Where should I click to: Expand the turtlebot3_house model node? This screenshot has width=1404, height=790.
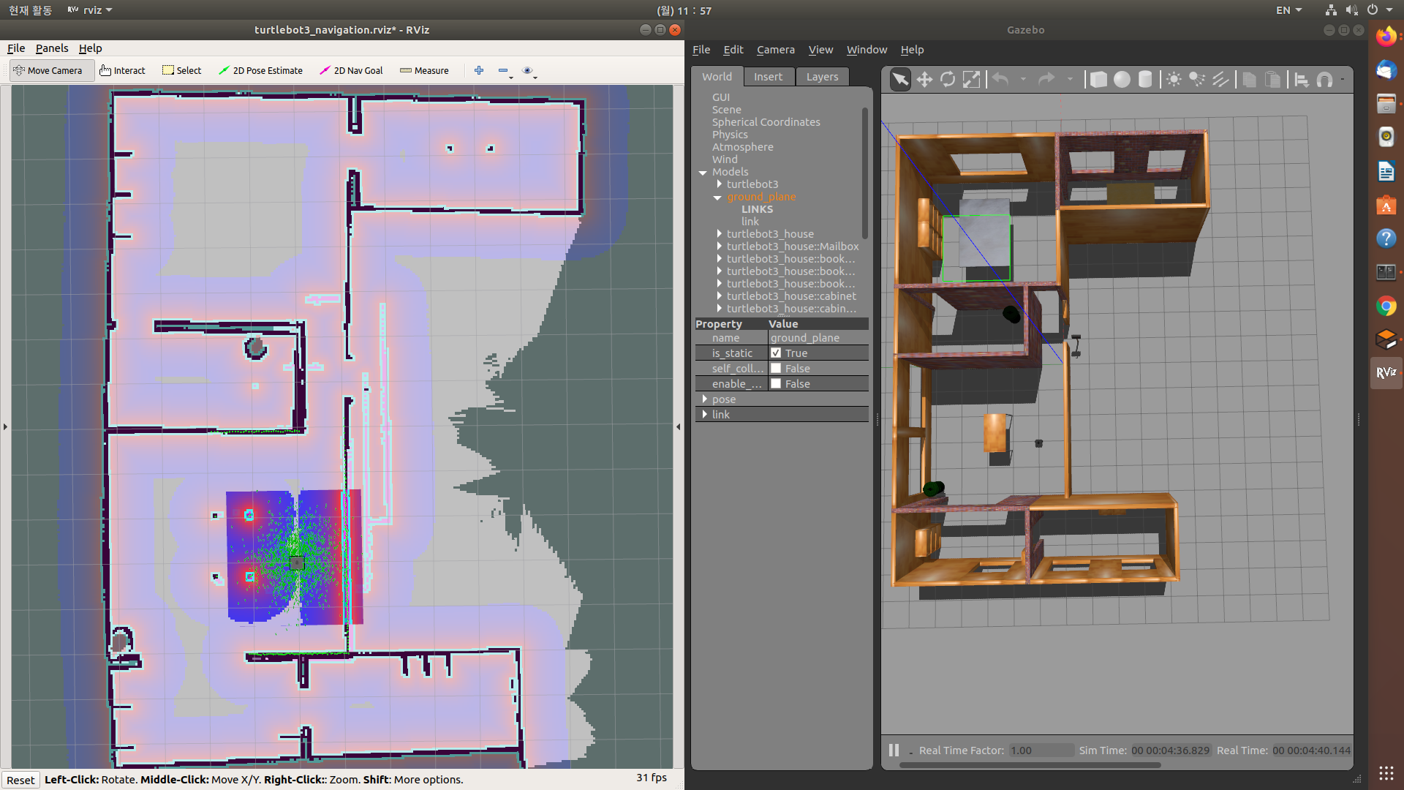[x=719, y=233]
